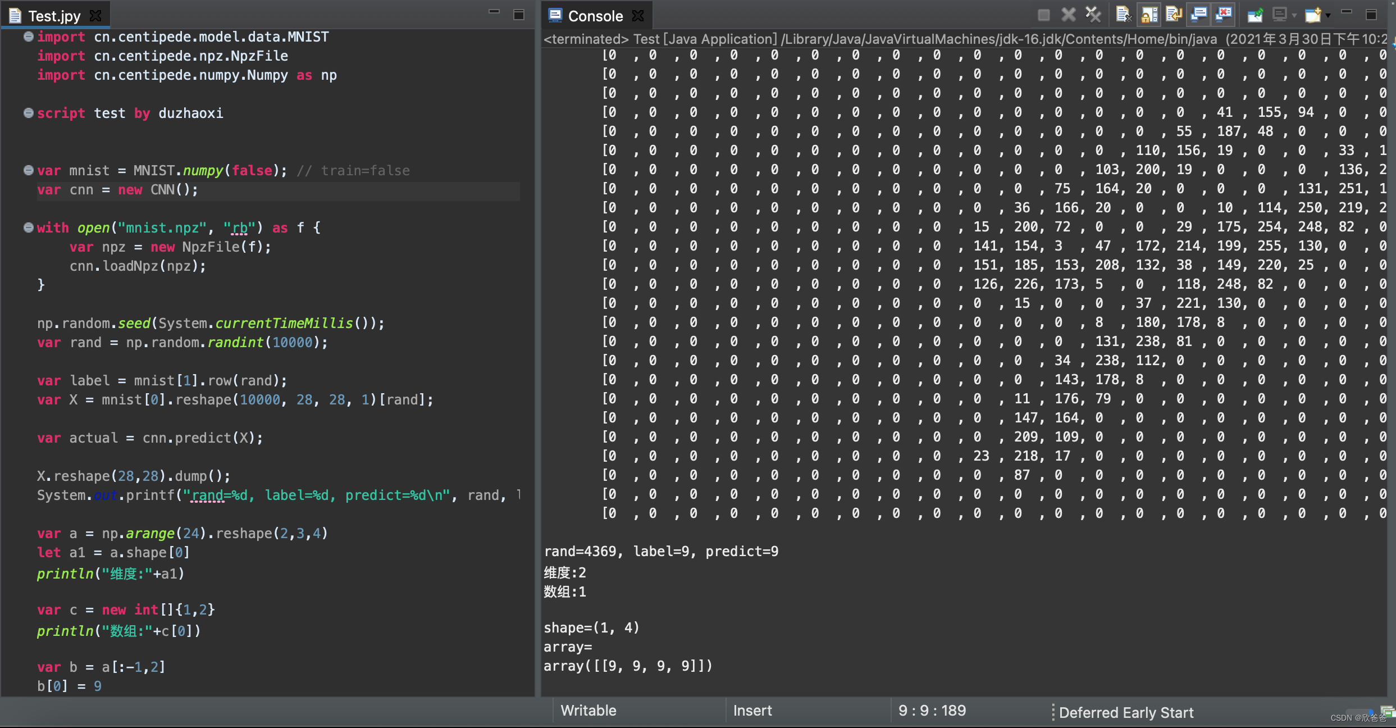Click Display Selected Console monitor icon
This screenshot has width=1396, height=728.
(x=1279, y=15)
